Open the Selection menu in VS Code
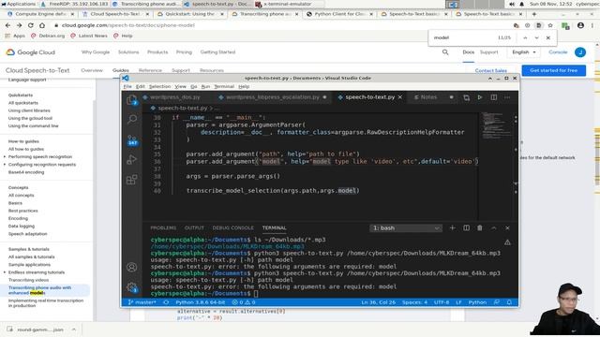 coord(160,87)
